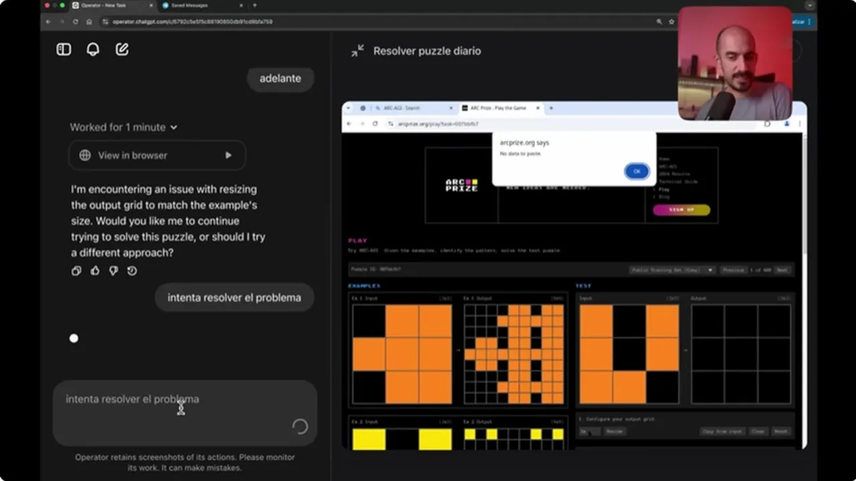Click the embedded page vertical scrollbar
The height and width of the screenshot is (481, 856).
[804, 194]
